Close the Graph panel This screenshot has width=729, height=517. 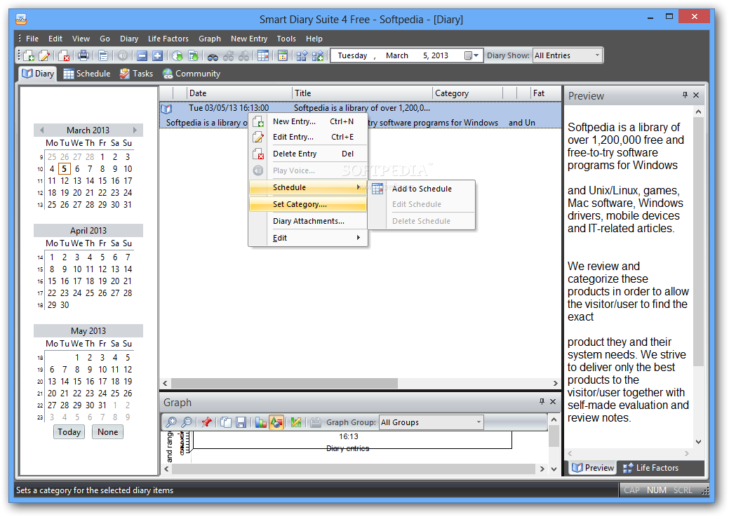tap(553, 401)
